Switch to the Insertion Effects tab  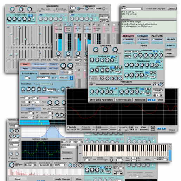48,73
